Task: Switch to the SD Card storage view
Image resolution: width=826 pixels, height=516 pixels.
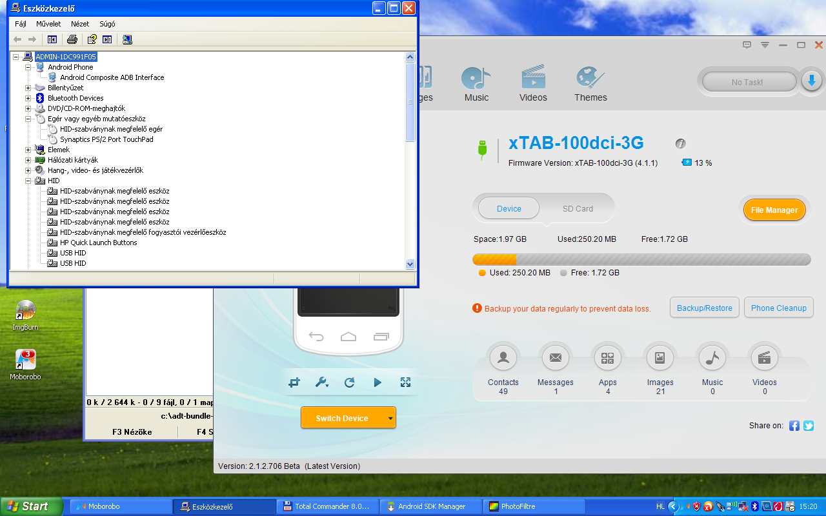Action: [578, 209]
